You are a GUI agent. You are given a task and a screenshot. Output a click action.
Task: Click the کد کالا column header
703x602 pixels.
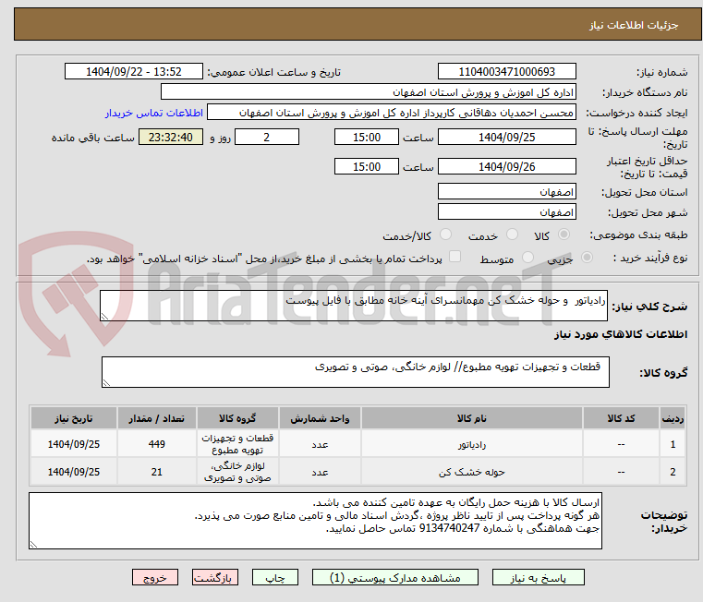[621, 418]
